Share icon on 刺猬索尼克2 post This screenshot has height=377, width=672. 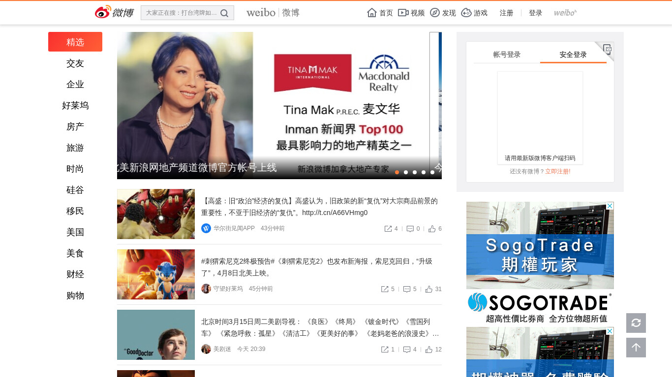[385, 289]
